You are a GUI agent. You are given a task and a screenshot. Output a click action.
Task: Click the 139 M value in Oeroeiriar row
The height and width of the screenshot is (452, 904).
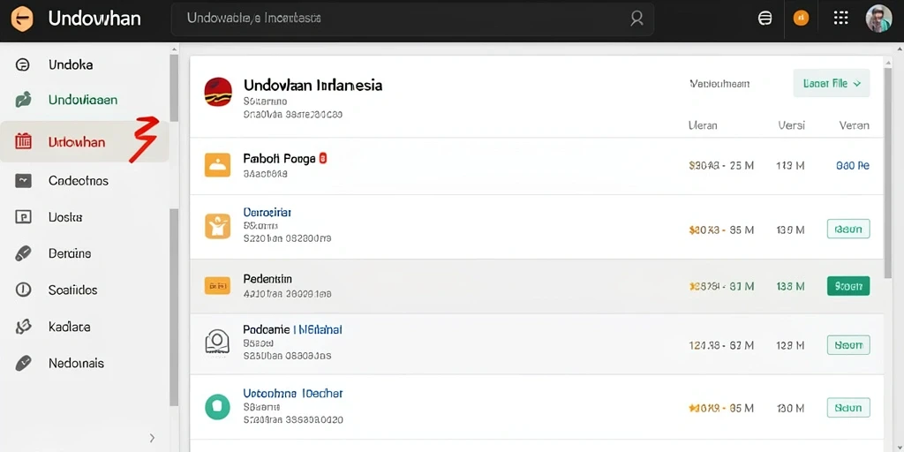[790, 230]
